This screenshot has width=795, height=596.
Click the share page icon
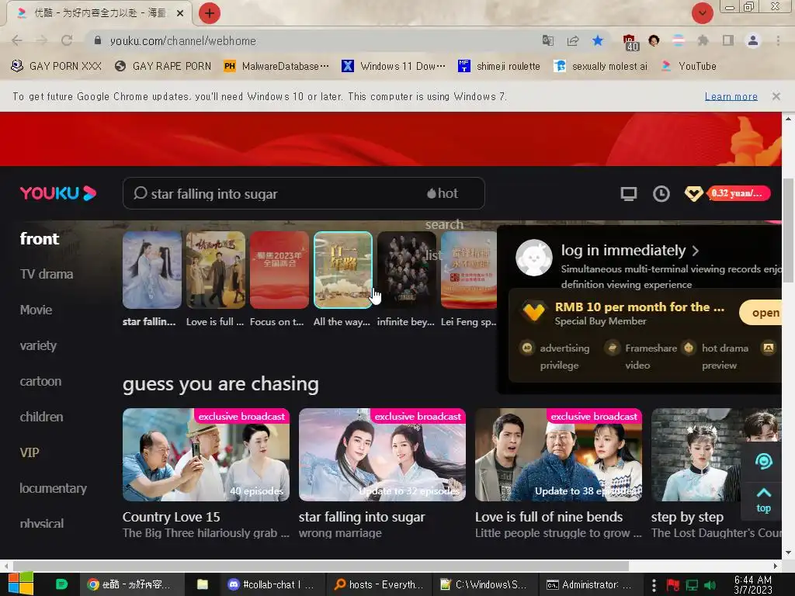[x=573, y=40]
